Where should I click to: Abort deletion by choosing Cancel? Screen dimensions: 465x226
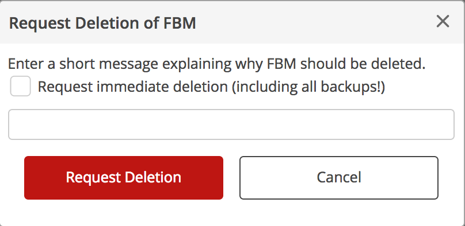point(339,178)
